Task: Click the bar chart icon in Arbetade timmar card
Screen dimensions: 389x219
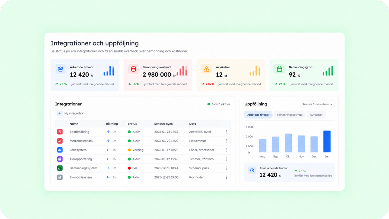Action: [x=109, y=71]
